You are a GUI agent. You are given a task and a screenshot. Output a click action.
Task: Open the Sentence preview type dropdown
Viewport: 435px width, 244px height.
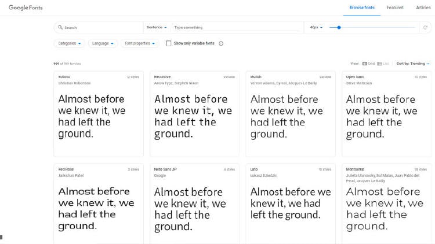[157, 27]
